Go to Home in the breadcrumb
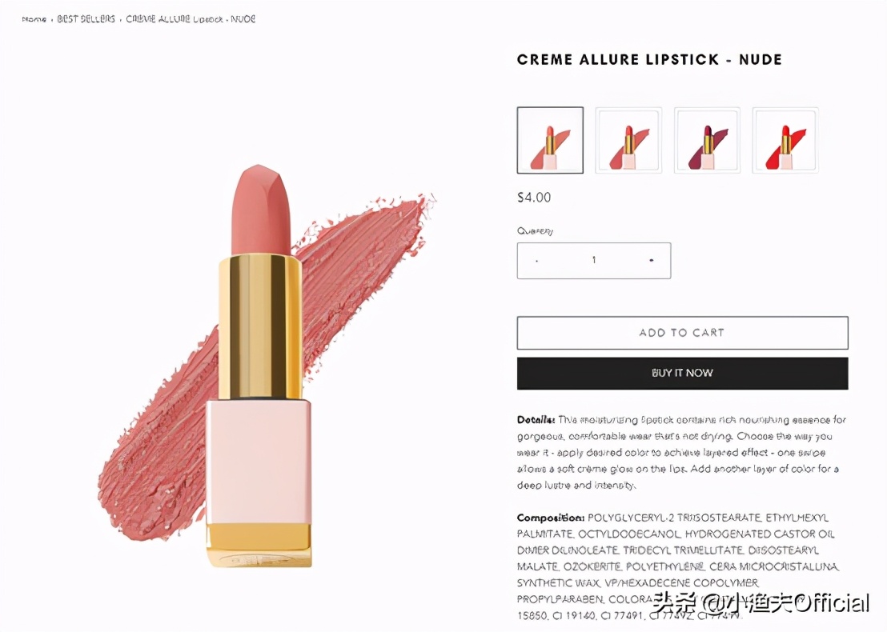This screenshot has width=887, height=632. [34, 19]
